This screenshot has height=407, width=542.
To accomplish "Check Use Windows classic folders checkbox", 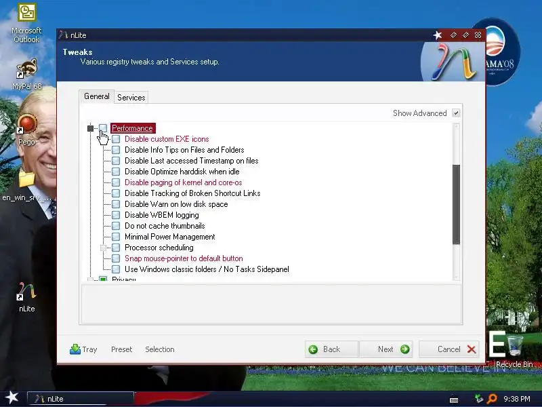I will click(116, 269).
